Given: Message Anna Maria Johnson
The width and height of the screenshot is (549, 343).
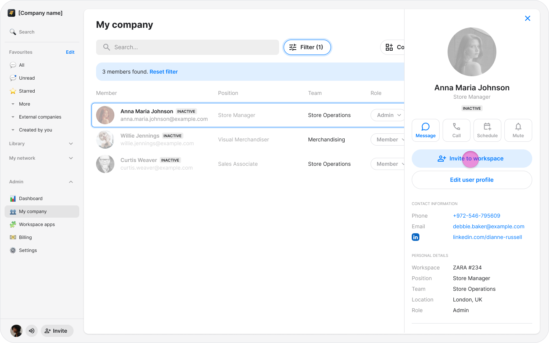Looking at the screenshot, I should (425, 130).
